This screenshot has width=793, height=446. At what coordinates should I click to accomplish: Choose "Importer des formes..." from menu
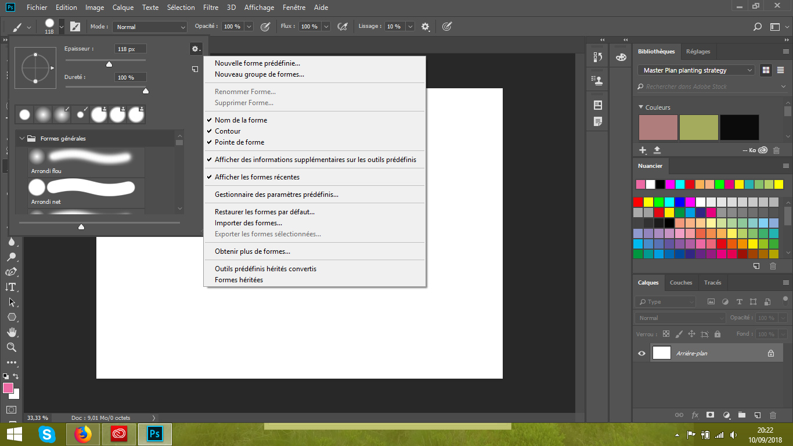[x=248, y=223]
